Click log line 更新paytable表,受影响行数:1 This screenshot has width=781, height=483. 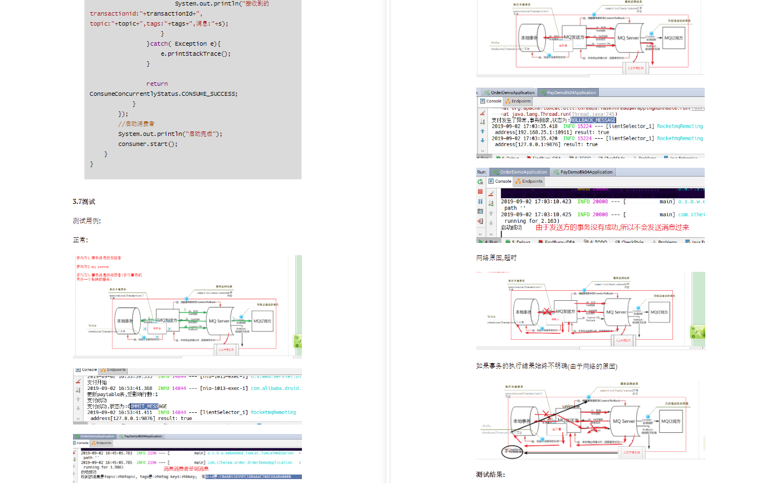123,394
